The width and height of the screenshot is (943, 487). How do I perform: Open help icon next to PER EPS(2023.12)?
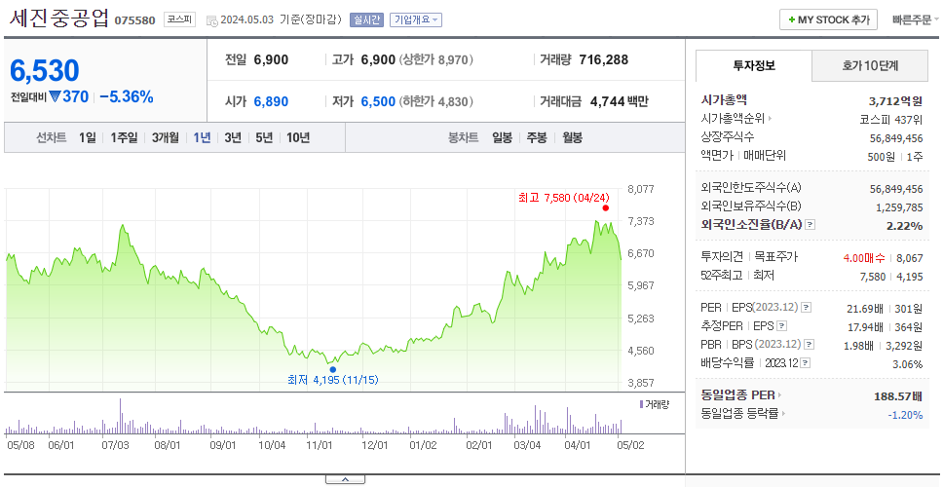tap(807, 308)
